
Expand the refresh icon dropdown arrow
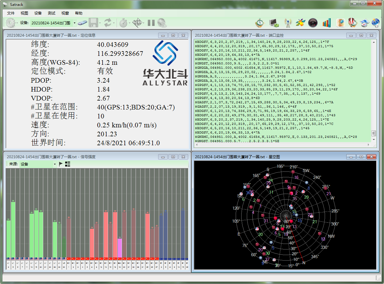click(114, 23)
